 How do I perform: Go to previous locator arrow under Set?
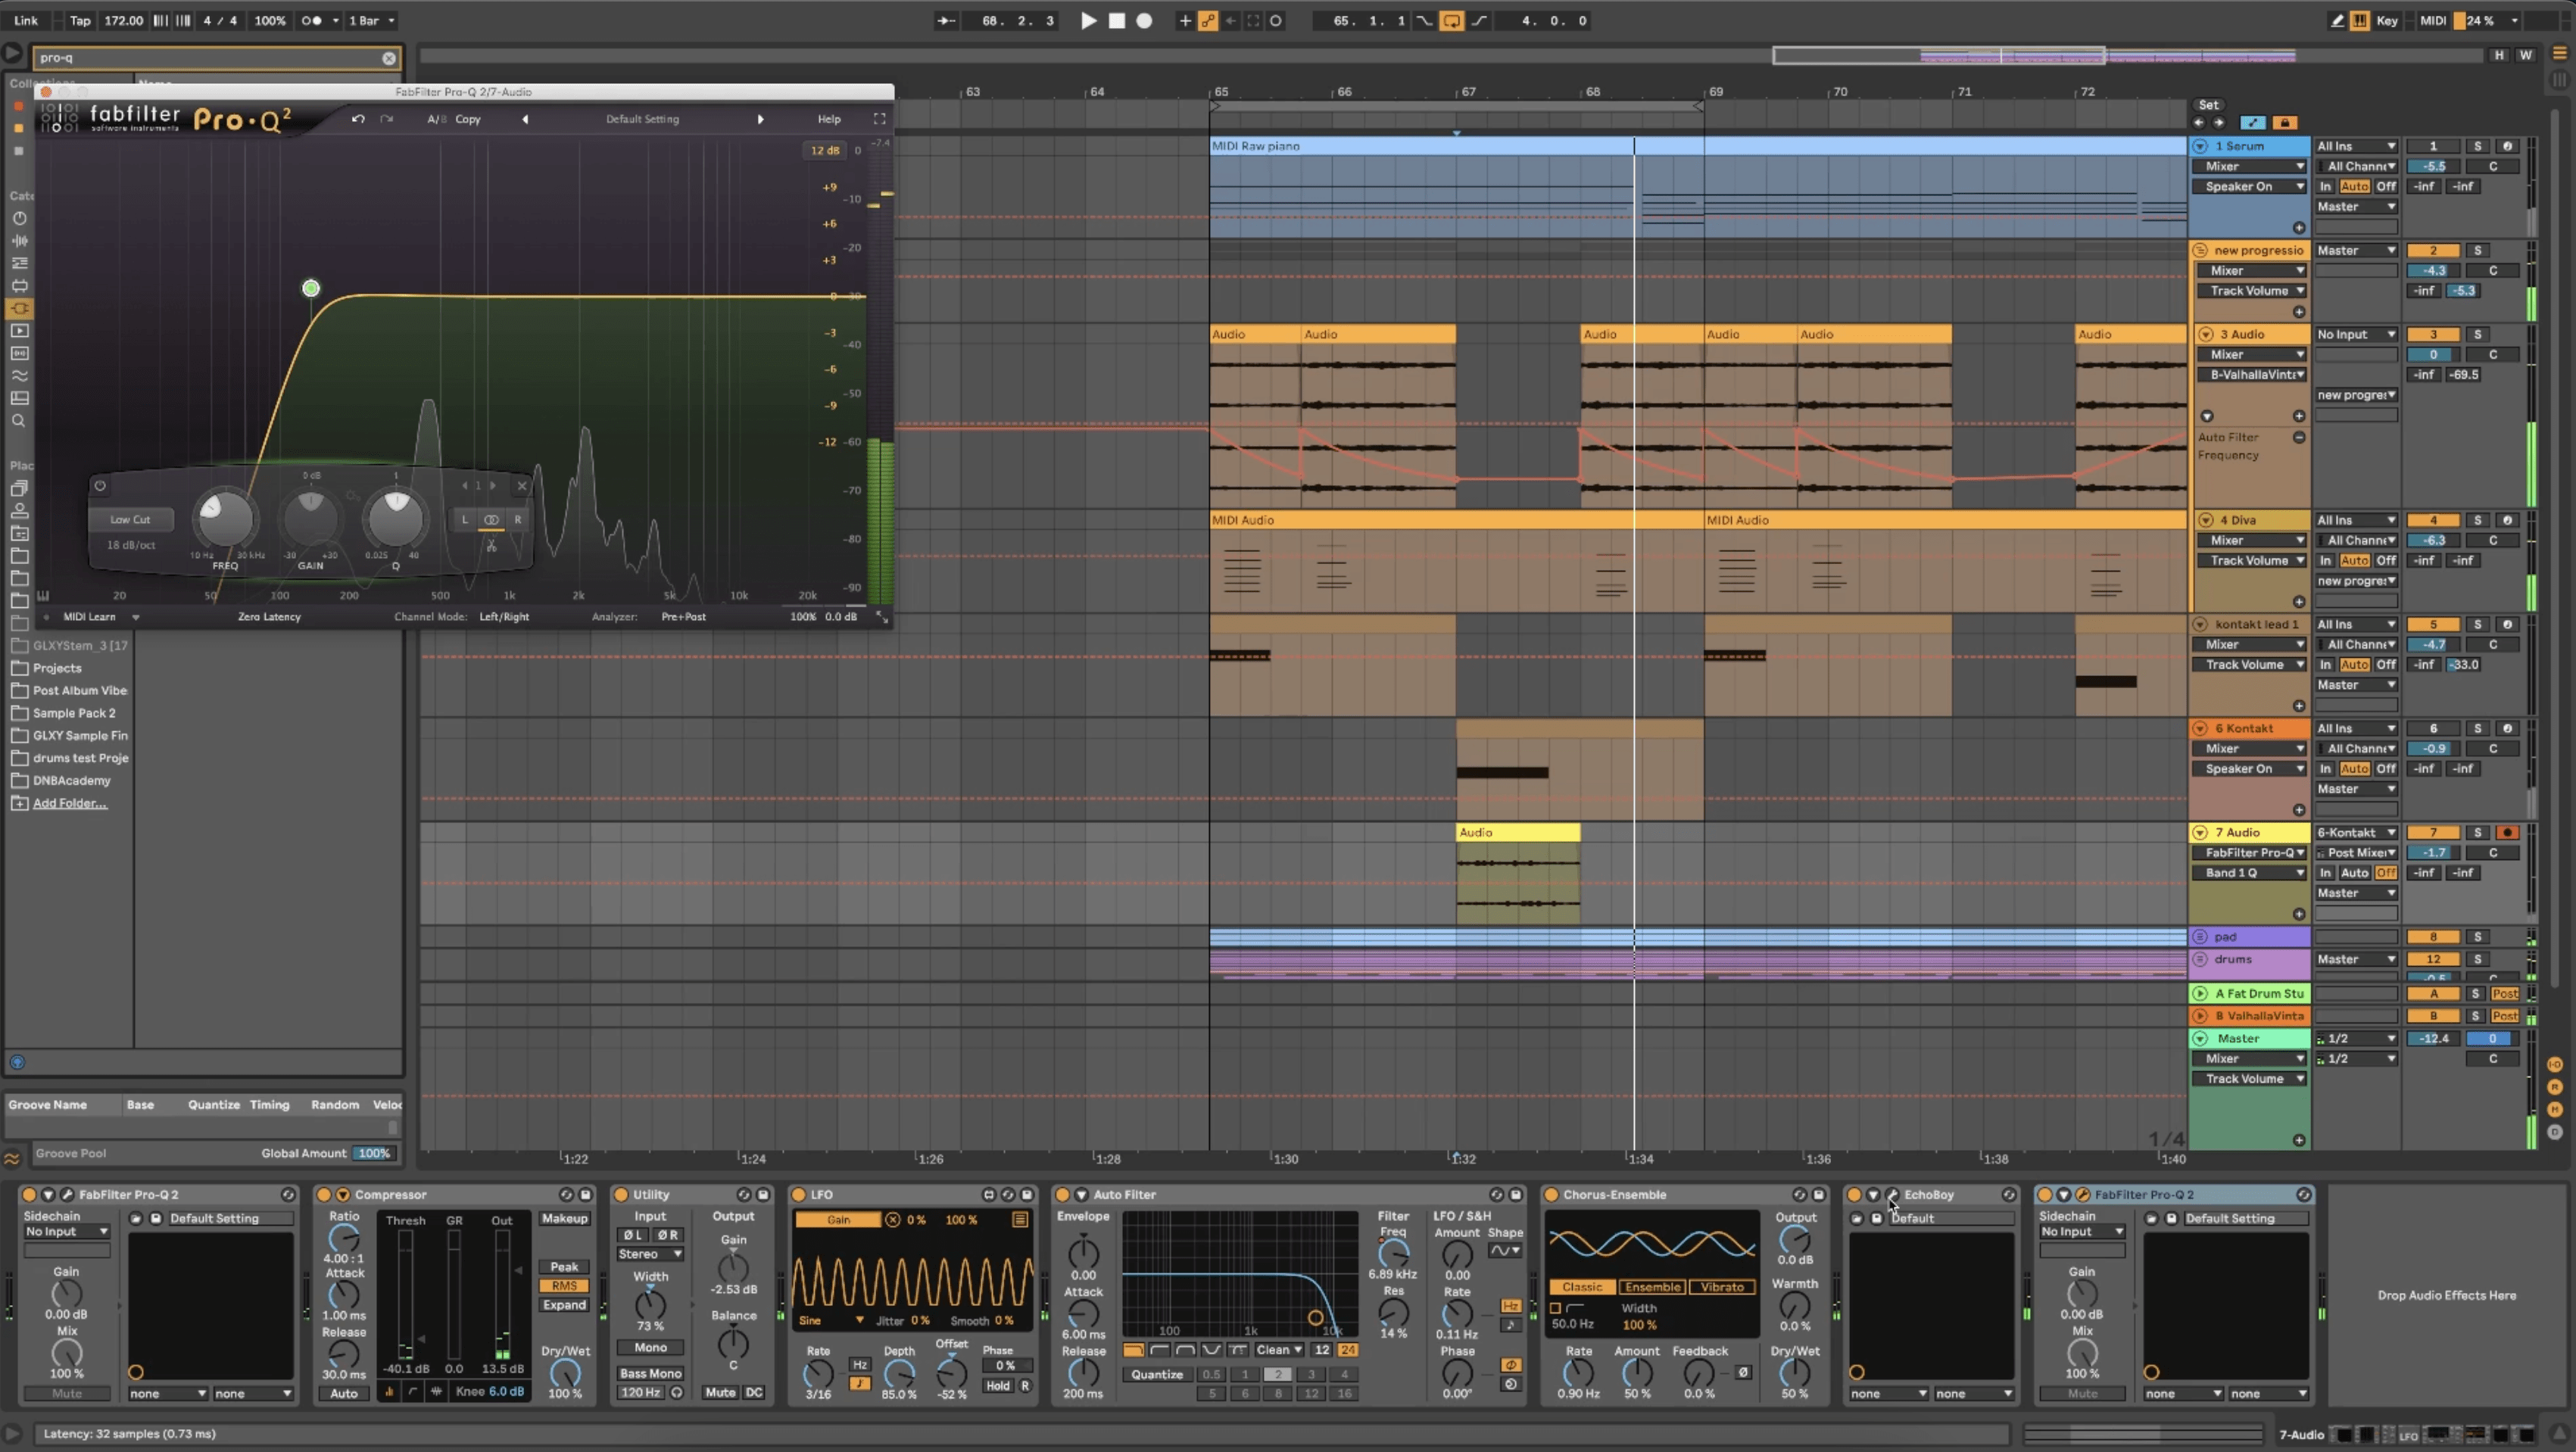tap(2198, 123)
